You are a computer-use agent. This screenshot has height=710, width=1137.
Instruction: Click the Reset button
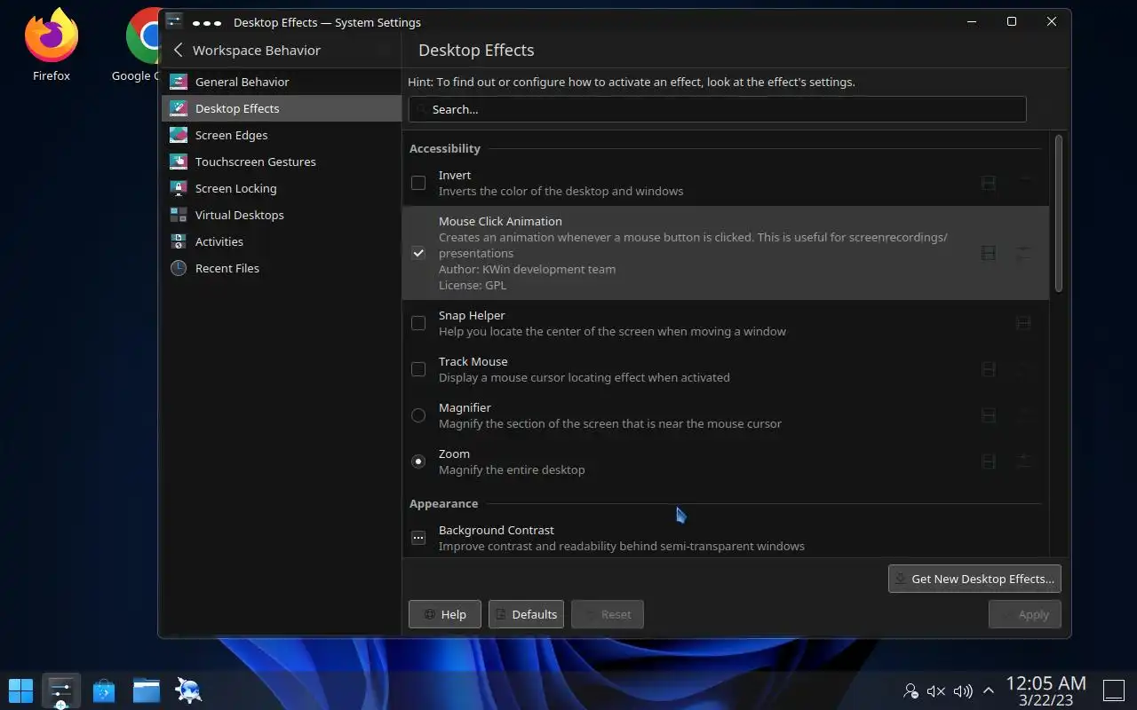pos(608,614)
